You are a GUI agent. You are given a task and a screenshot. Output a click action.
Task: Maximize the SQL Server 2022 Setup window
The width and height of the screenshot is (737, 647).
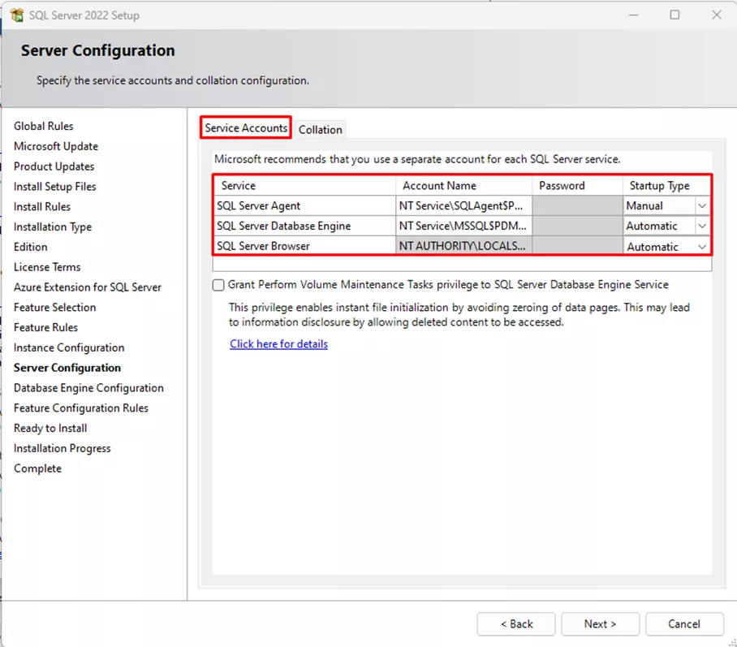point(675,15)
